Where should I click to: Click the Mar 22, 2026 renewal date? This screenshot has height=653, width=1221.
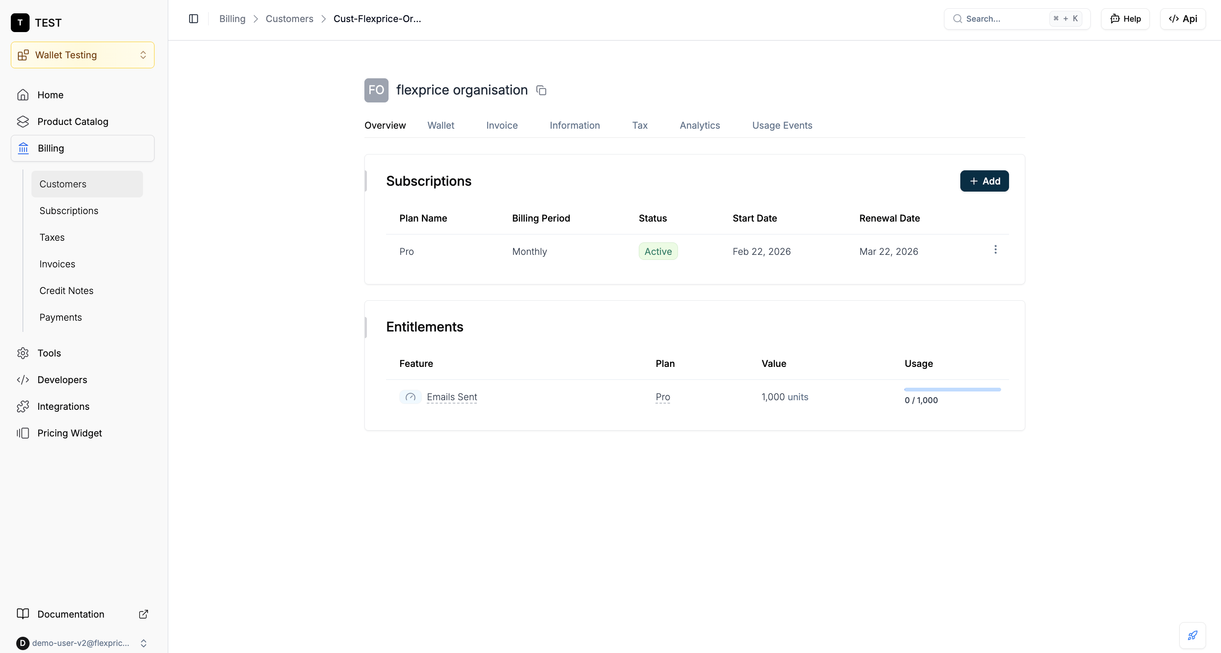888,252
